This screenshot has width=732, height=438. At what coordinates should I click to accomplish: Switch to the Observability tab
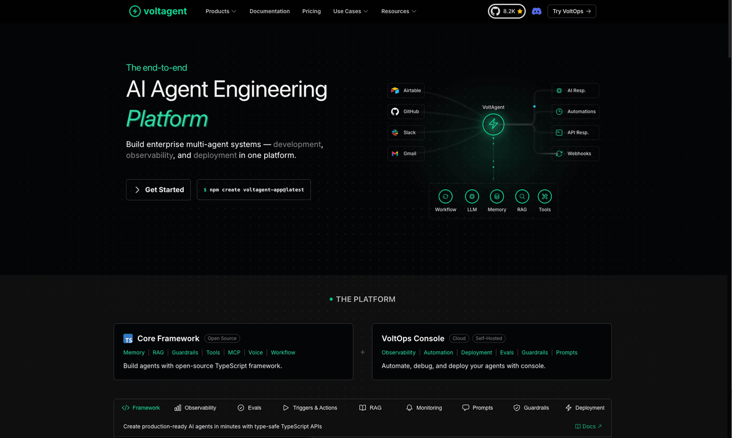[x=195, y=407]
